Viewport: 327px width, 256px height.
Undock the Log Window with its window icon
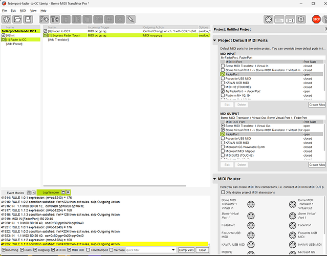pos(63,193)
